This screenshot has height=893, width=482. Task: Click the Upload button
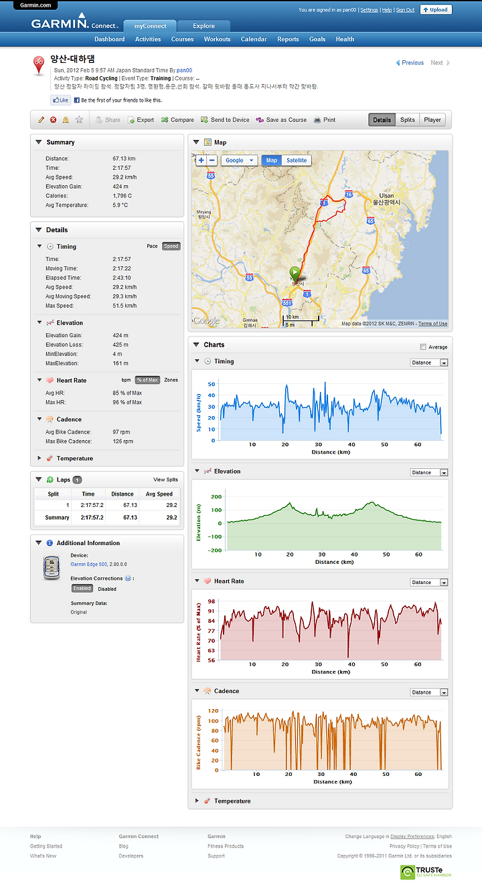click(436, 10)
